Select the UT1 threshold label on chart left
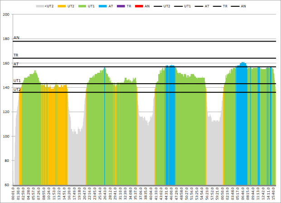The height and width of the screenshot is (203, 281). click(17, 80)
